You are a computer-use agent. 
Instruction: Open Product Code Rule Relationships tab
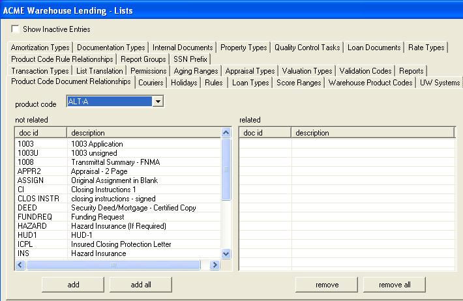coord(62,59)
